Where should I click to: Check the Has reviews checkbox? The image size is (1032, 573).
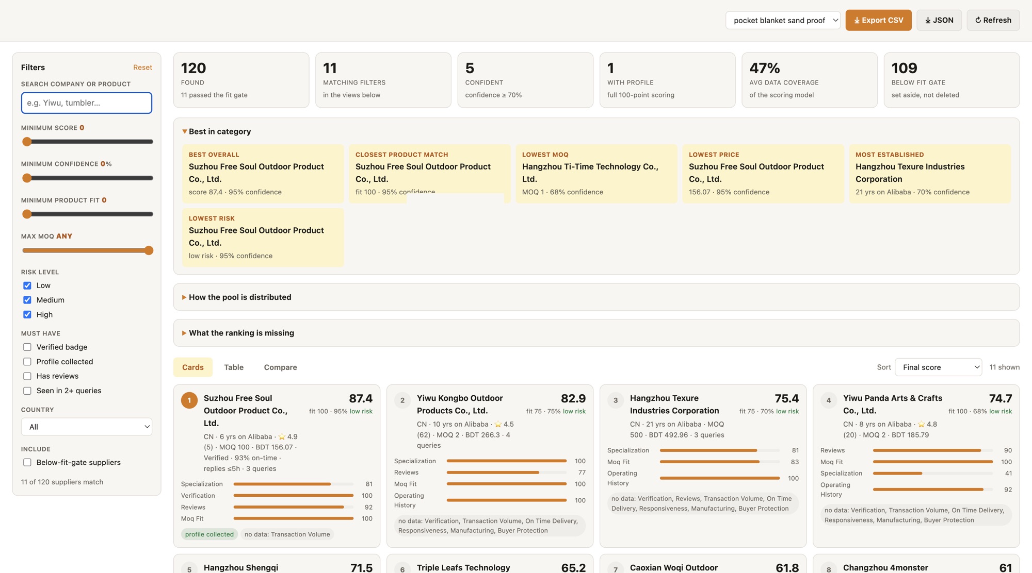27,376
